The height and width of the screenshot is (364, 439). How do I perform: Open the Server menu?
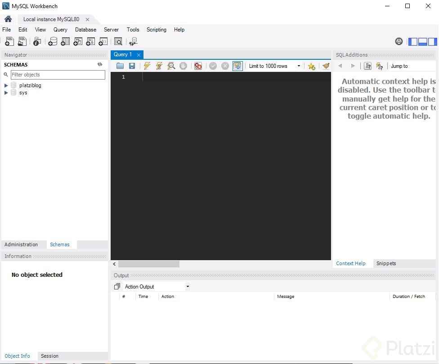click(111, 30)
